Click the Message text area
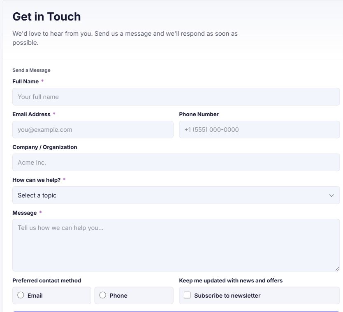Screen dimensions: 343x312 tap(176, 245)
